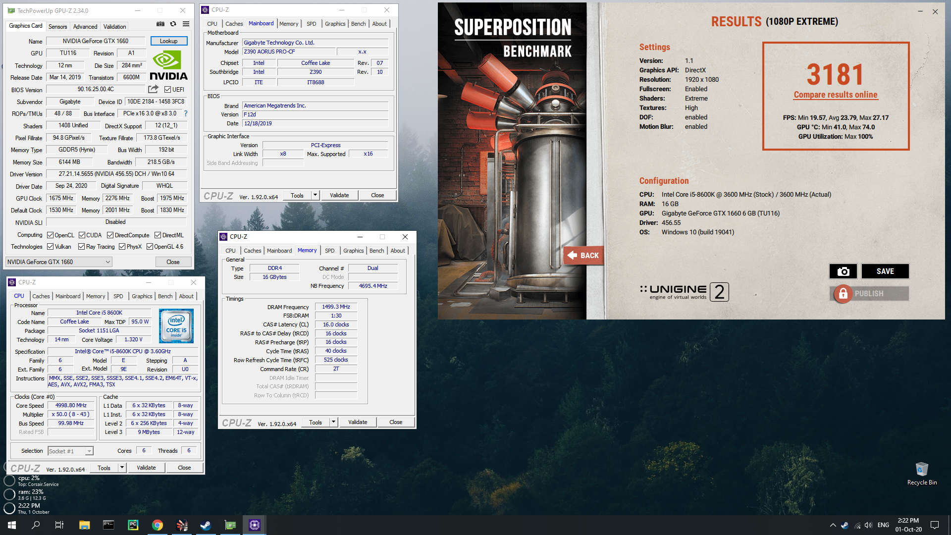Open Caches tab in bottom-left CPU-Z window
Screen dimensions: 951x535
point(41,296)
